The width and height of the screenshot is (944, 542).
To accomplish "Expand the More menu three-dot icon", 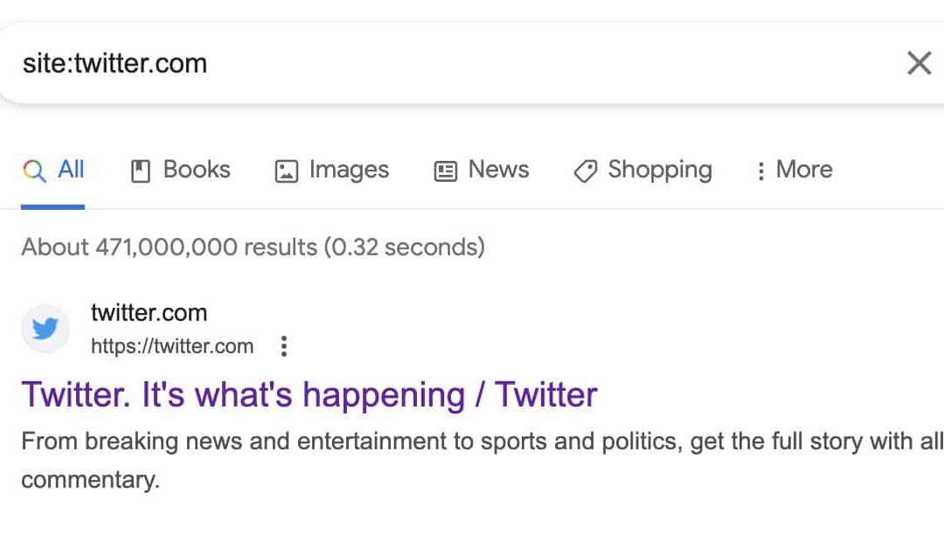I will click(x=761, y=171).
